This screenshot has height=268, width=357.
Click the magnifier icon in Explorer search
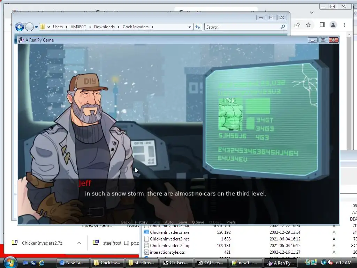pos(283,27)
